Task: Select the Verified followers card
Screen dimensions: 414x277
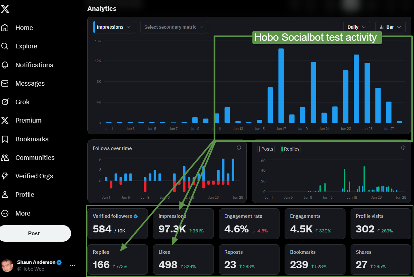Action: click(x=117, y=224)
